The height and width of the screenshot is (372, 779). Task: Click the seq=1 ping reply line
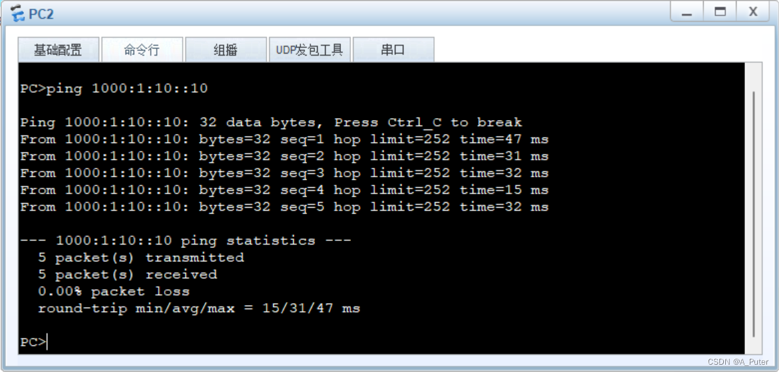[x=284, y=139]
